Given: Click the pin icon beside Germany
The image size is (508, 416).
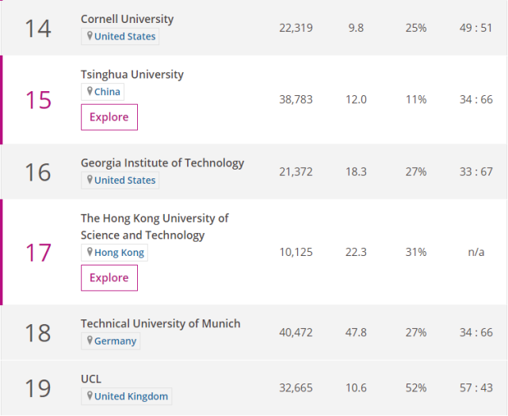Looking at the screenshot, I should [x=90, y=341].
